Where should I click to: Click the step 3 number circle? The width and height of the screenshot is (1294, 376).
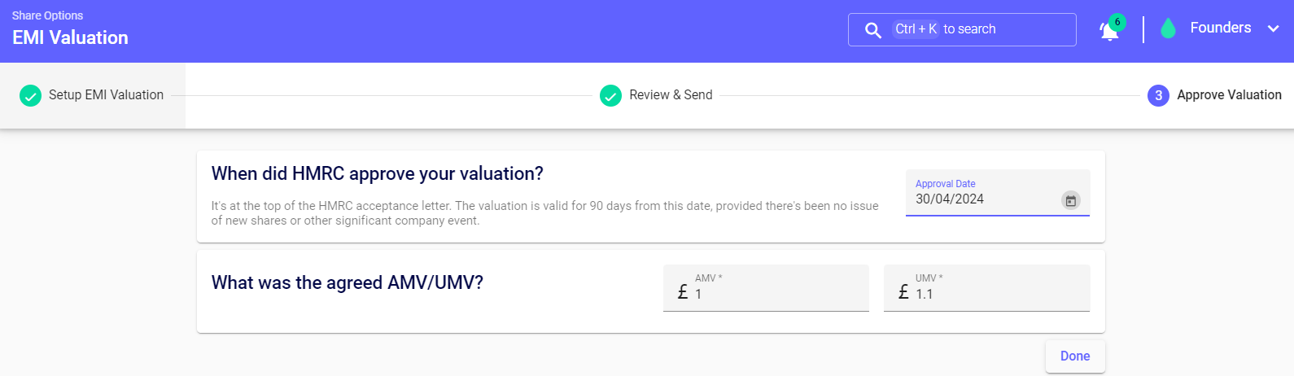[1158, 96]
